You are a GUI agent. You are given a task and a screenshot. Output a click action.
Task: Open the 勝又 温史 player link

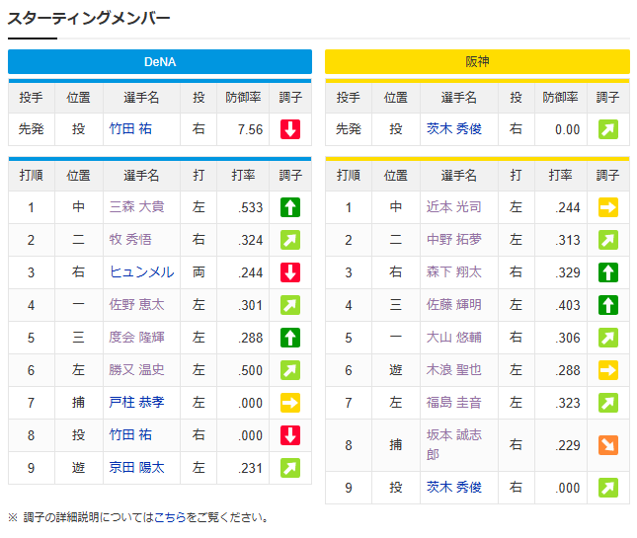pyautogui.click(x=136, y=370)
